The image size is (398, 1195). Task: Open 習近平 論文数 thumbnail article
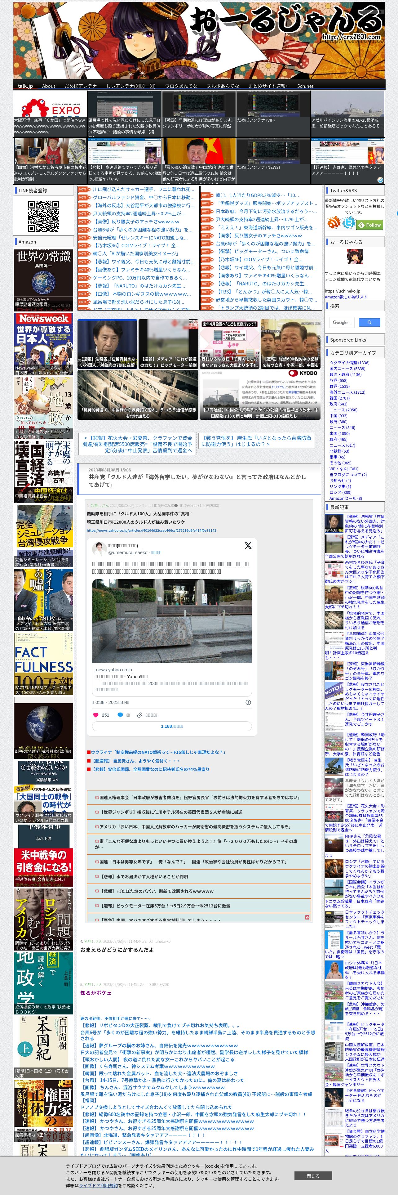199,160
